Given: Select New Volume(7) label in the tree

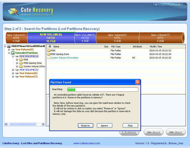Looking at the screenshot, I should (x=28, y=77).
